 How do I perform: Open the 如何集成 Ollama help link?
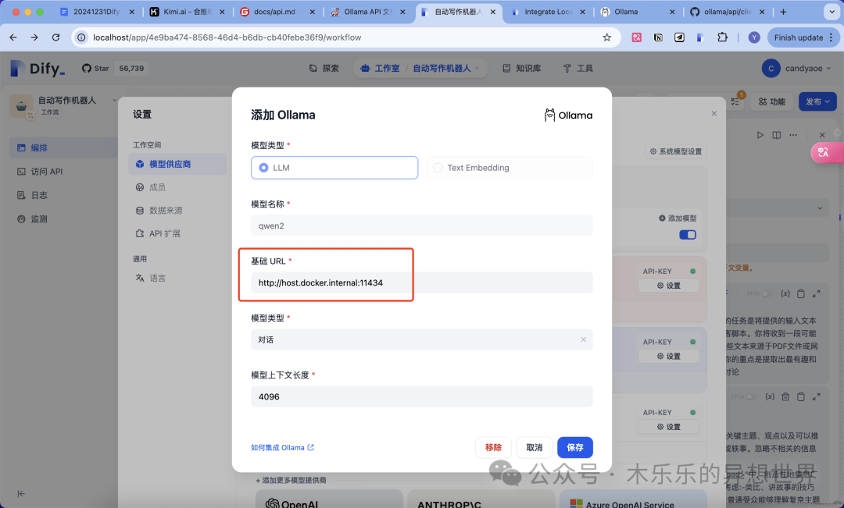coord(282,447)
